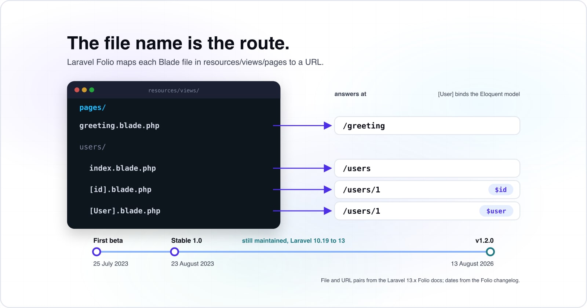Select greeting.blade.php in the file tree

119,125
